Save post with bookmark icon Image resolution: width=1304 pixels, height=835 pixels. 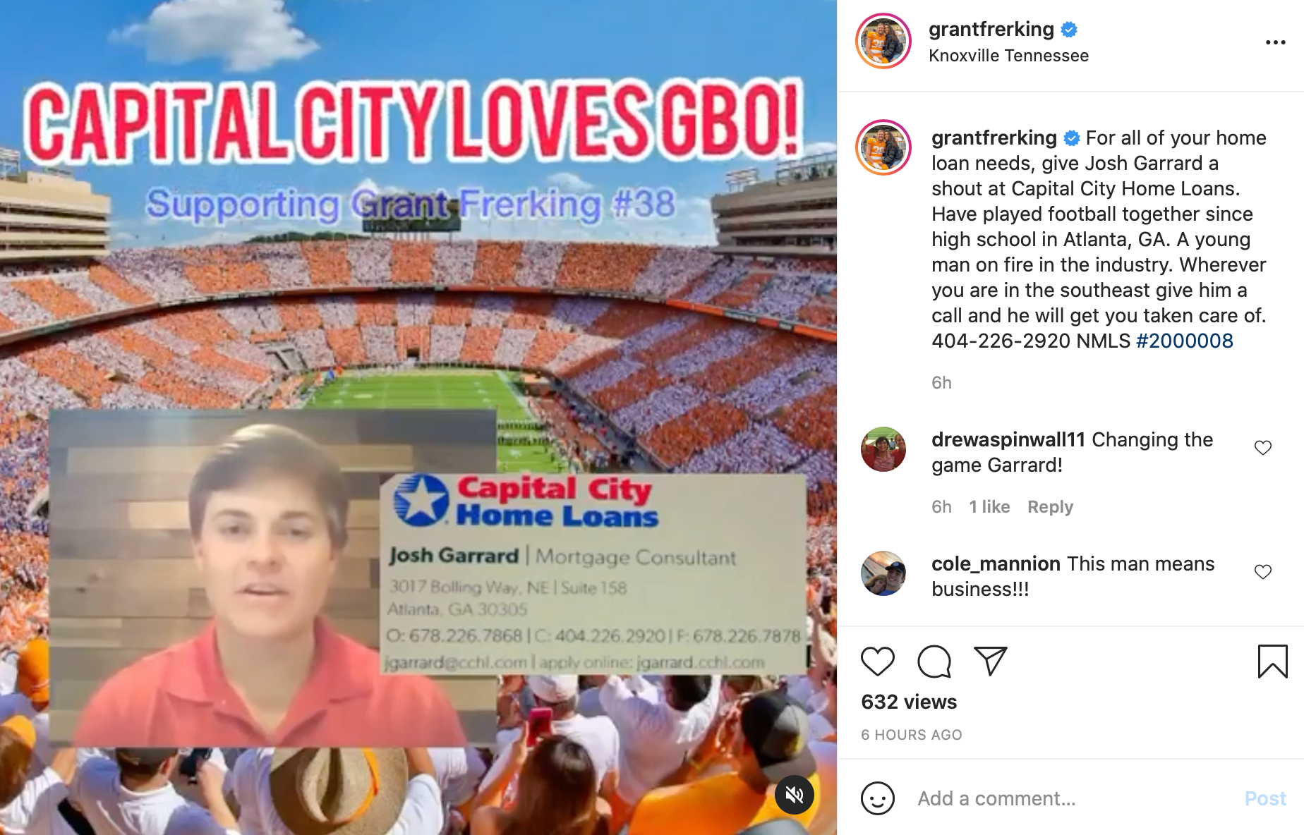1272,662
